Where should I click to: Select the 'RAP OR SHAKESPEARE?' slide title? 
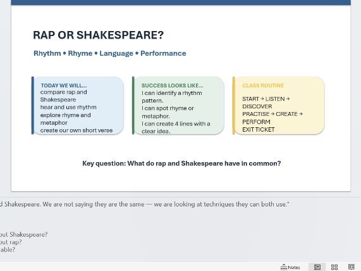[98, 35]
